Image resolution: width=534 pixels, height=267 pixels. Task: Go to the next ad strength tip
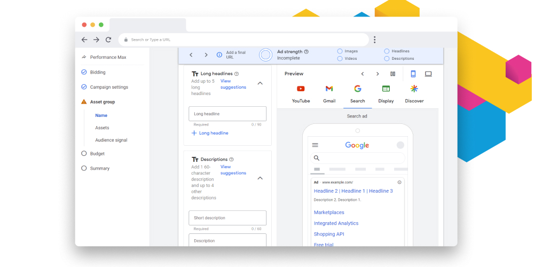tap(206, 55)
